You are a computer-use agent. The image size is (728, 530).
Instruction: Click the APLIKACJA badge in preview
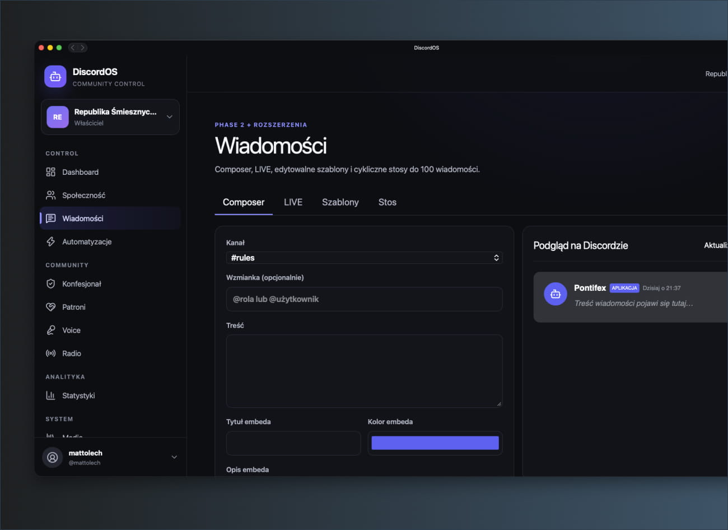point(624,288)
